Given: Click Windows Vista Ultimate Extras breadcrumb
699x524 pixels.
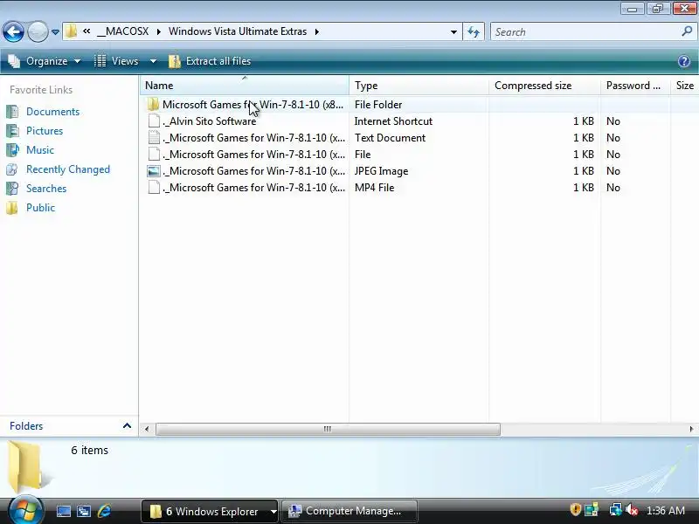Looking at the screenshot, I should [238, 31].
